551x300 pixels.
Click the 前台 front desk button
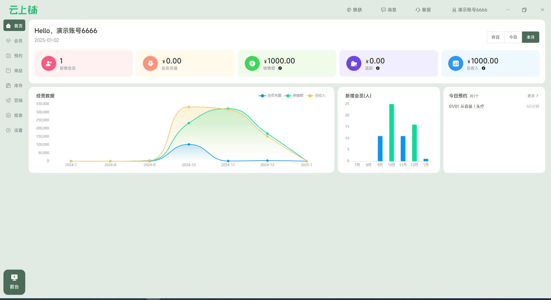click(x=14, y=282)
